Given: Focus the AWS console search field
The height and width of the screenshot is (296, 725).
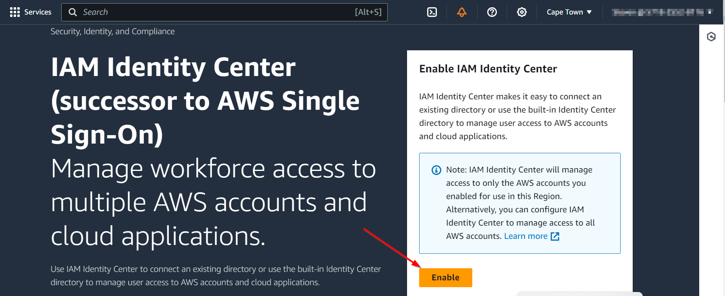Looking at the screenshot, I should (x=224, y=12).
